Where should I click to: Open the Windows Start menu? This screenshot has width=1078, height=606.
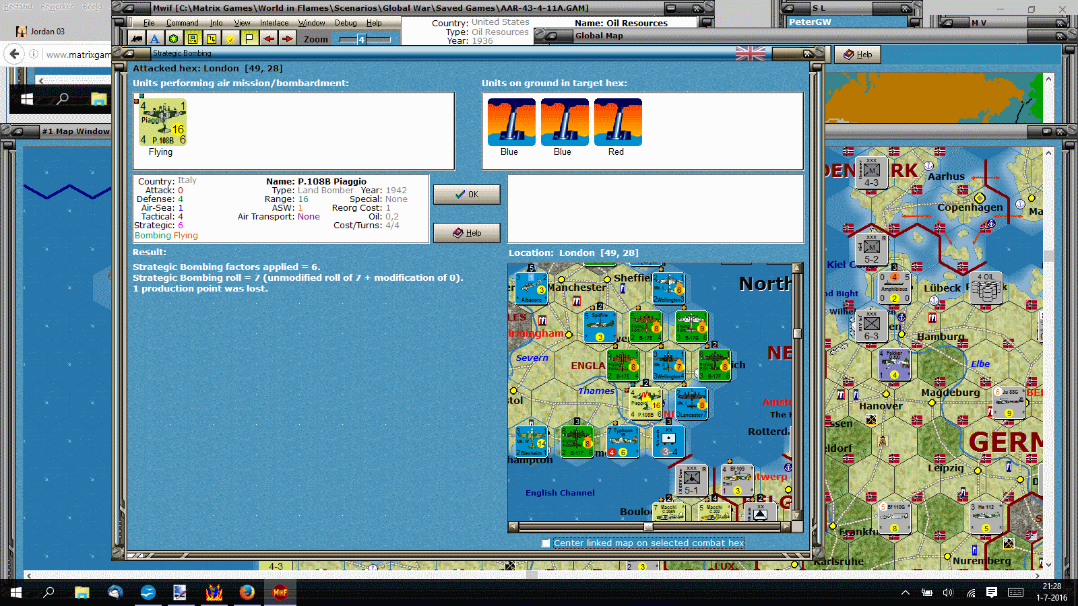[15, 593]
